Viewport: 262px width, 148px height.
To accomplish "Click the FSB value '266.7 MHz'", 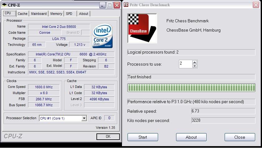I will pos(44,99).
